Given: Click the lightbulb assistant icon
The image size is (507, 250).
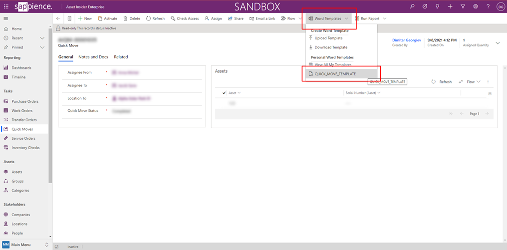Looking at the screenshot, I should pos(438,6).
